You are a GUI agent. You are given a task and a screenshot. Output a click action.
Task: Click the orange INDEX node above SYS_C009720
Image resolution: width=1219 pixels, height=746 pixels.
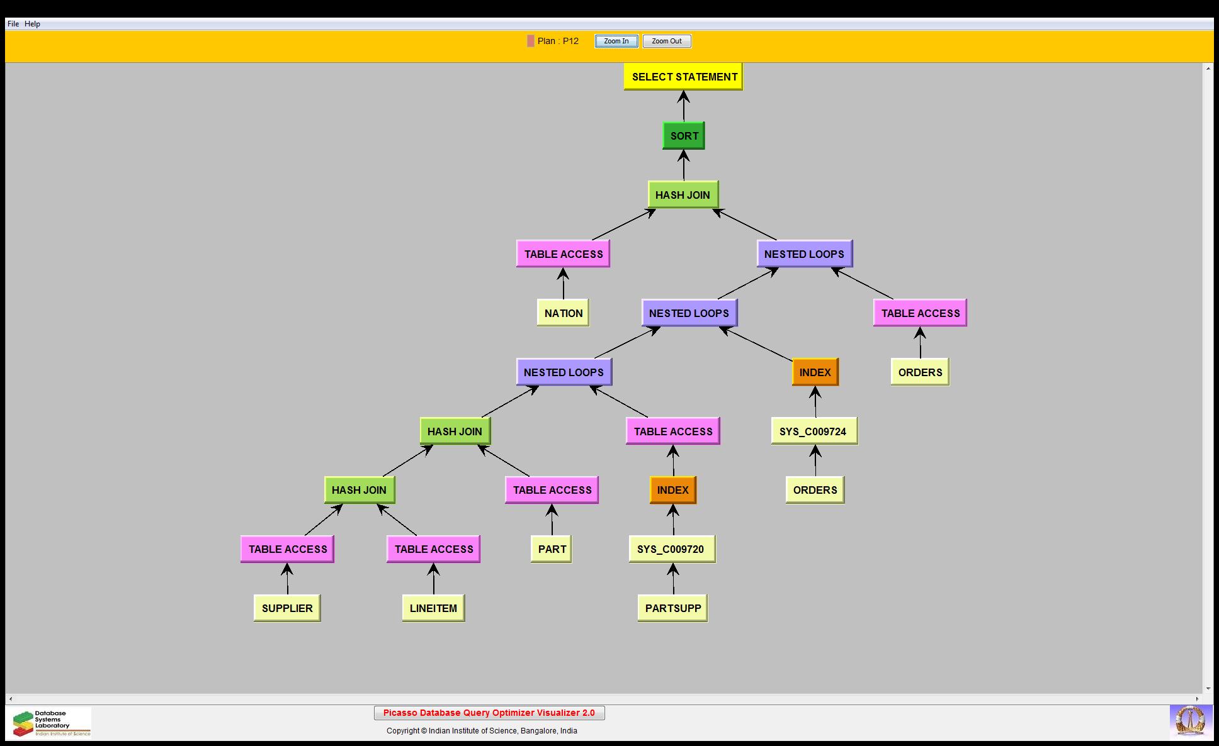click(672, 490)
